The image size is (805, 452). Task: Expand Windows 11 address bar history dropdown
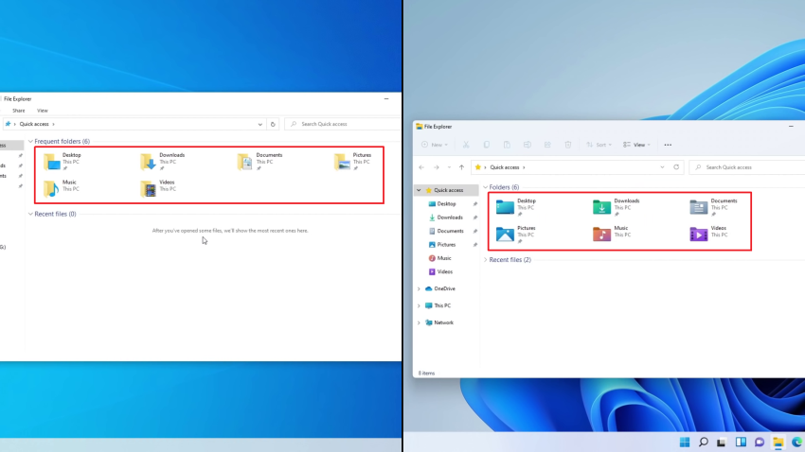(x=662, y=167)
